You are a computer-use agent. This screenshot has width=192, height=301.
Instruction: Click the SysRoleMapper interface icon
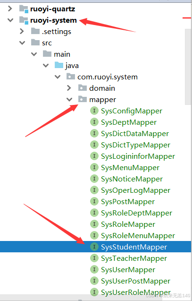[x=94, y=224]
